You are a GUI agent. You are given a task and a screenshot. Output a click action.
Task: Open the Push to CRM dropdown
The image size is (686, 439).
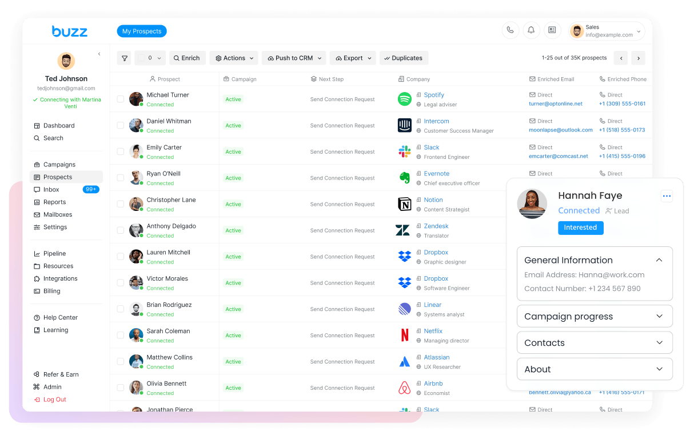(x=294, y=58)
